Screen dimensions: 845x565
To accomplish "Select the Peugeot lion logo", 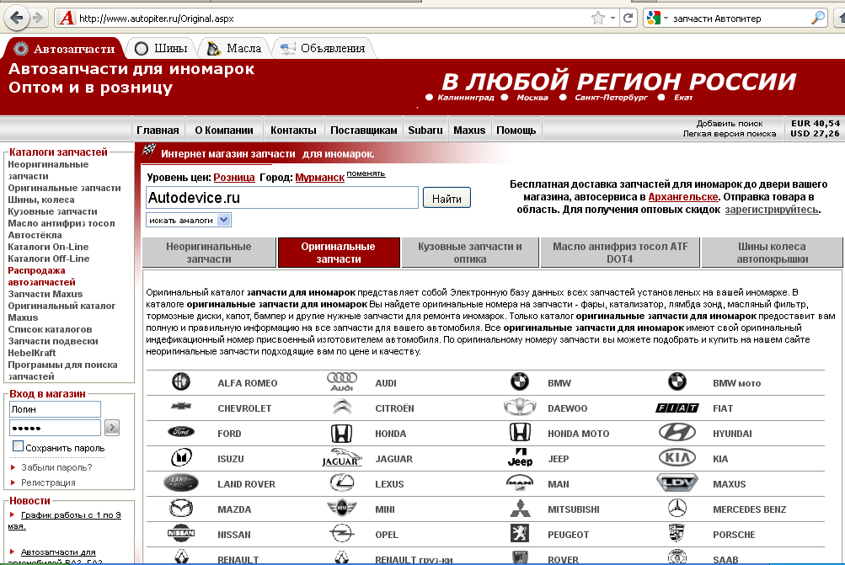I will (x=520, y=534).
